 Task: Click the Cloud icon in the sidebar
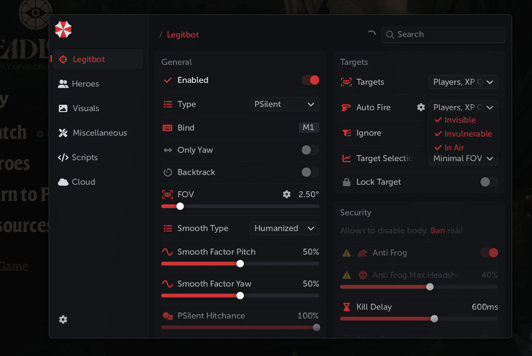[63, 182]
